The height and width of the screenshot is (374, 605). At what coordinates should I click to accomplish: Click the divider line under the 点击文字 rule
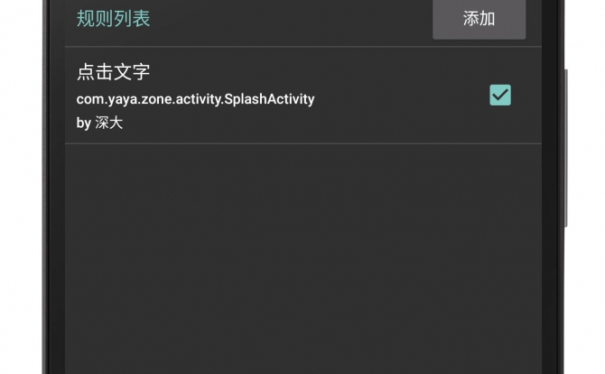tap(303, 143)
